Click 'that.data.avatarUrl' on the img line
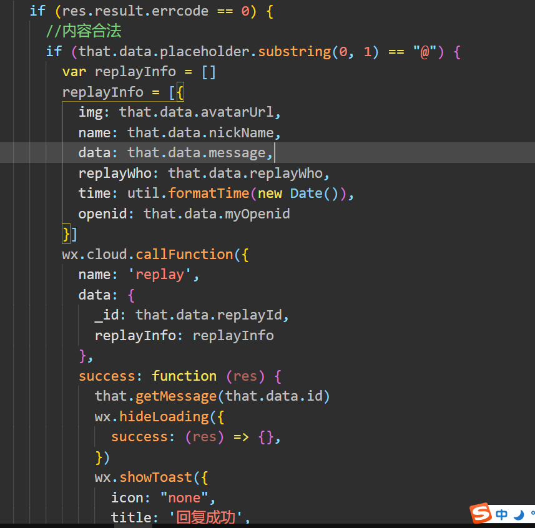This screenshot has height=528, width=535. pyautogui.click(x=196, y=112)
